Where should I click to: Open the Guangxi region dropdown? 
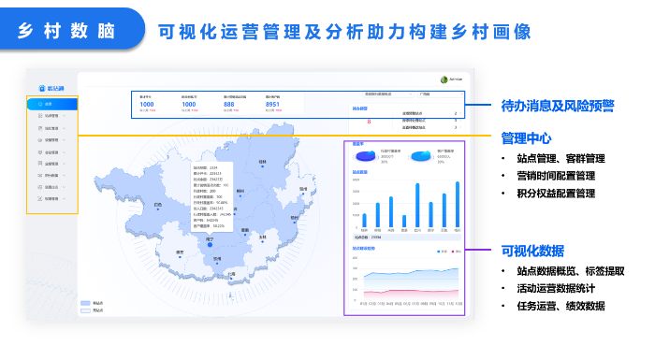click(x=441, y=94)
